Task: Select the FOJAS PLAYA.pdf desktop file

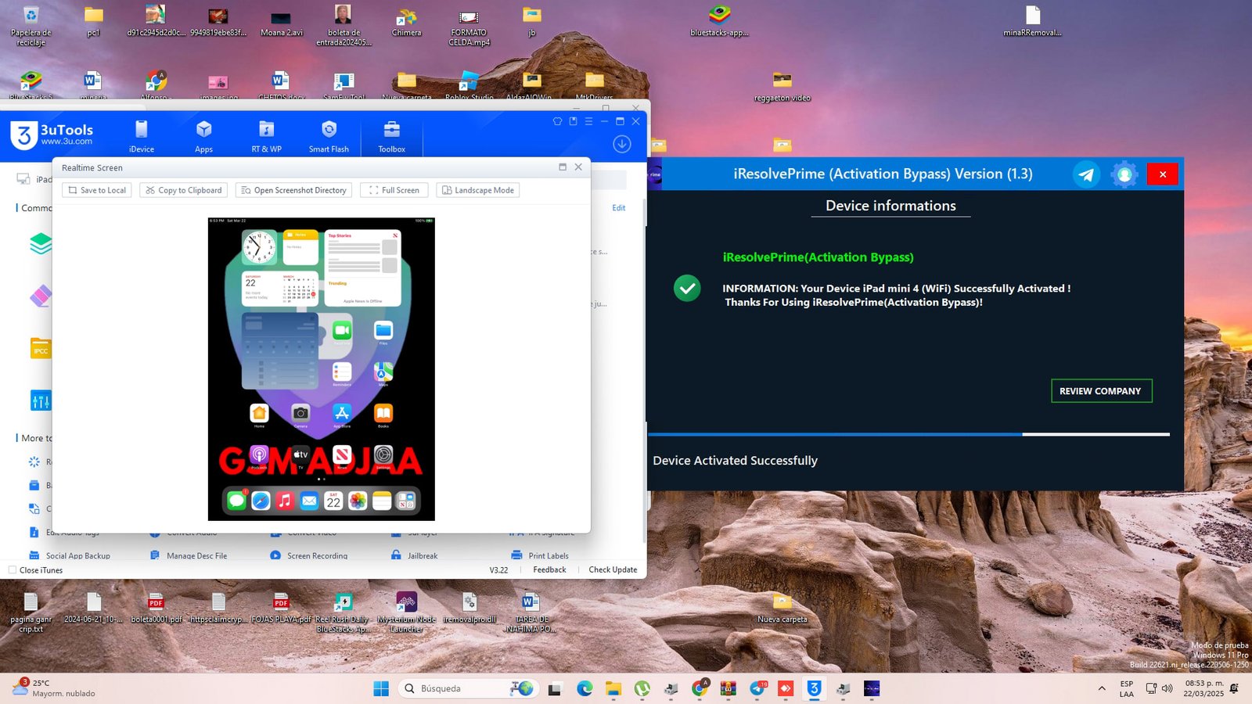Action: pos(281,608)
